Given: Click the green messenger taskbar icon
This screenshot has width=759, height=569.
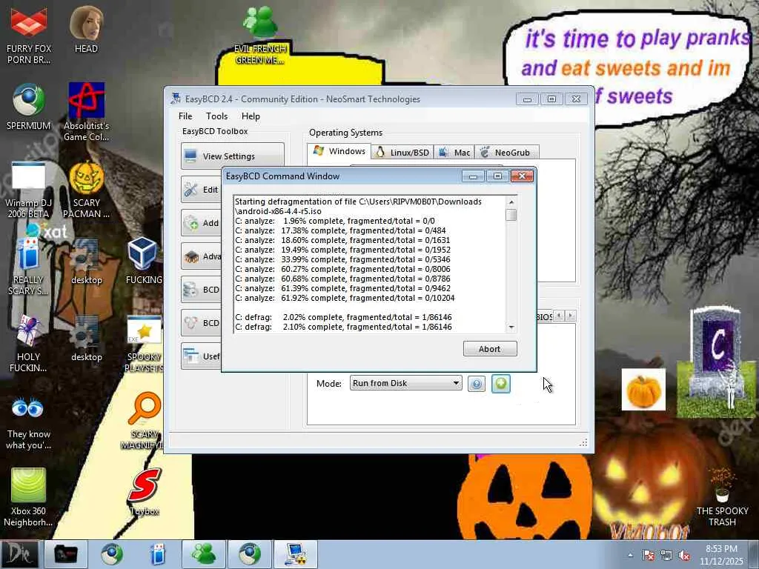Looking at the screenshot, I should pyautogui.click(x=204, y=554).
